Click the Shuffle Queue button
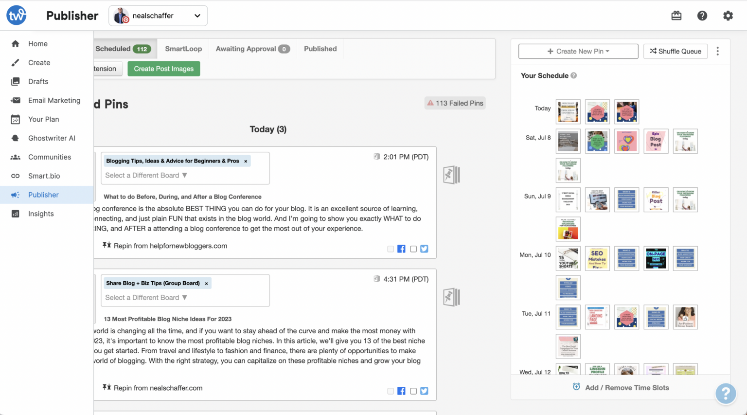Image resolution: width=747 pixels, height=415 pixels. [676, 51]
